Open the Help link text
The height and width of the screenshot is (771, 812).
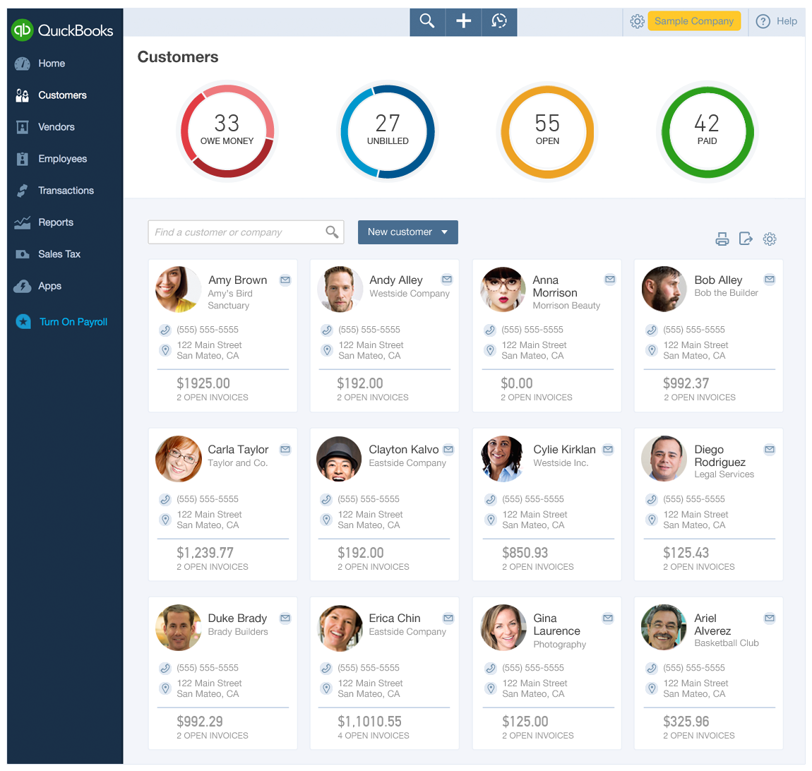tap(787, 21)
